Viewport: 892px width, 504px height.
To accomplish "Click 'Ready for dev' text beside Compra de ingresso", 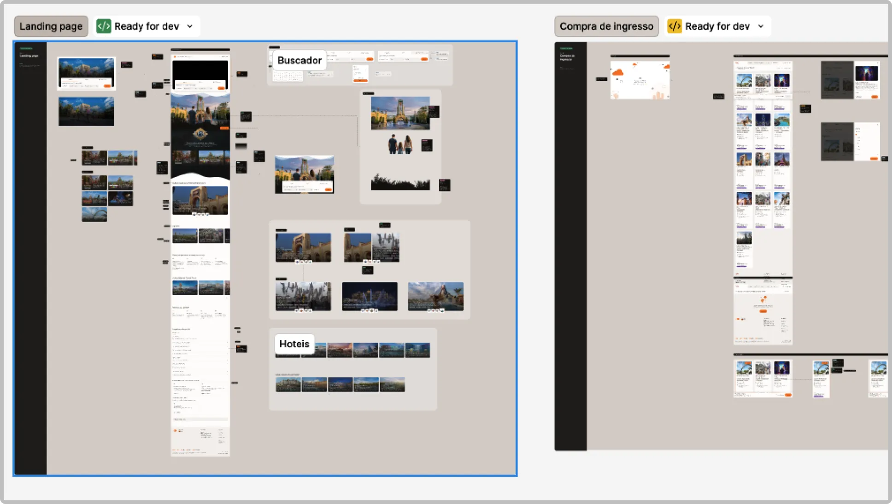I will tap(717, 26).
